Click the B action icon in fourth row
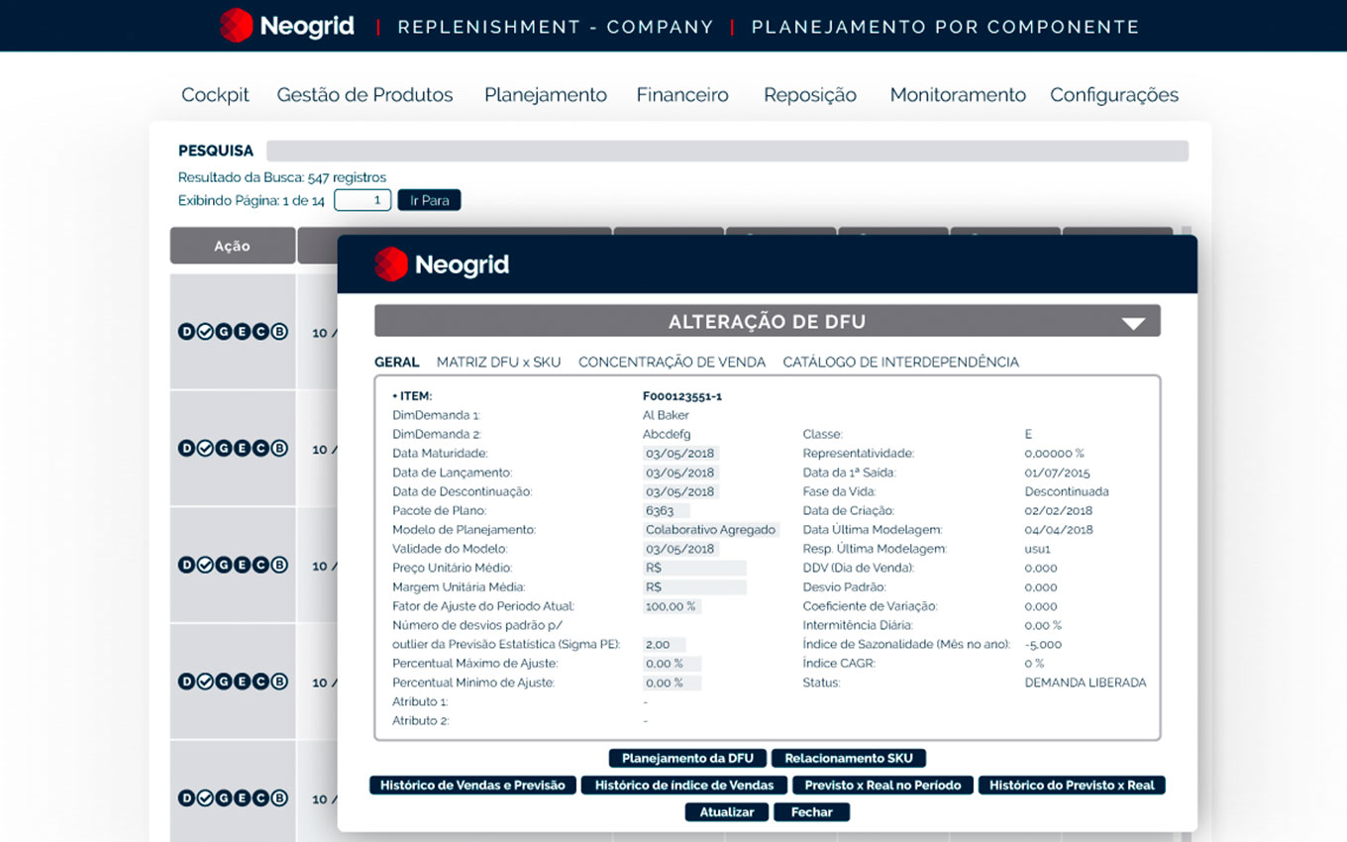The height and width of the screenshot is (842, 1347). [x=279, y=682]
